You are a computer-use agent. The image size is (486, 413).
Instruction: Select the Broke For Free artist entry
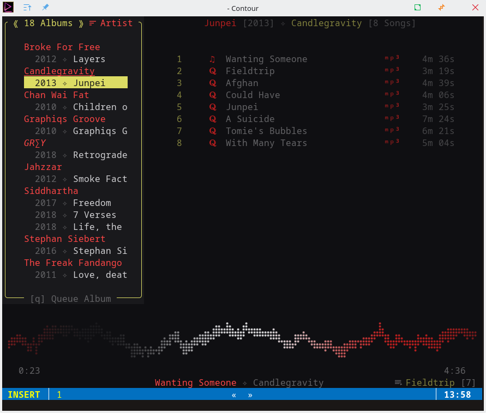62,47
